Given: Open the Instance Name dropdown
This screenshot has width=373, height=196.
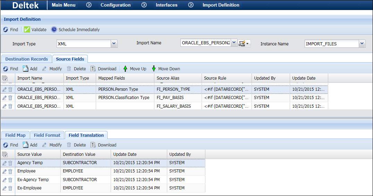Looking at the screenshot, I should [362, 44].
